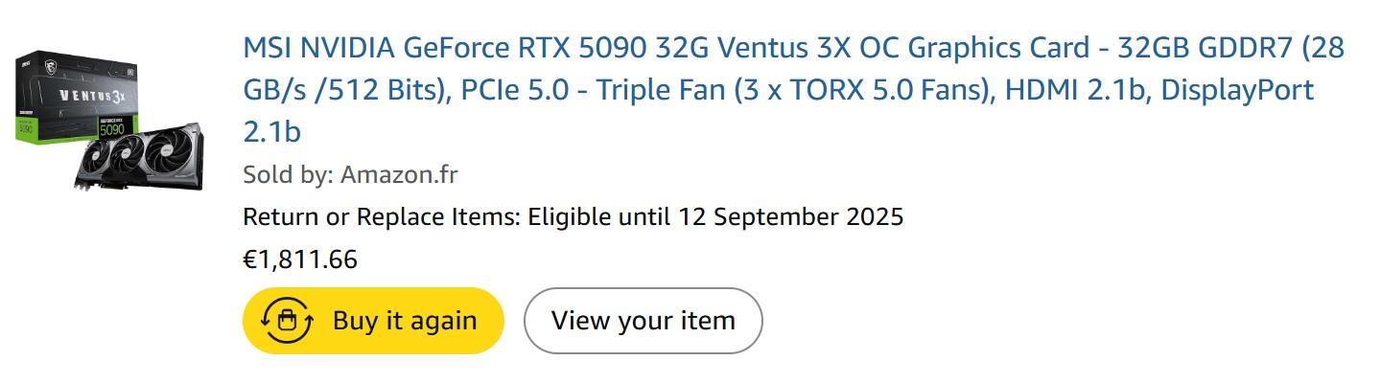
Task: Open the MSI RTX 5090 product thumbnail
Action: (x=108, y=118)
